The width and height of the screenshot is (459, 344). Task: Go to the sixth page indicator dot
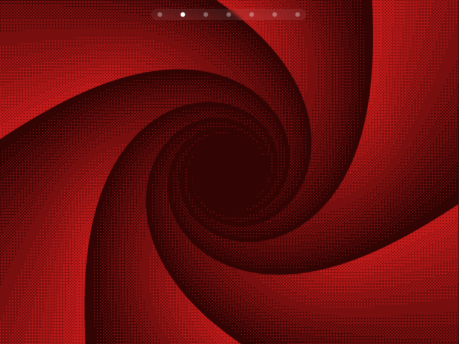(x=275, y=15)
